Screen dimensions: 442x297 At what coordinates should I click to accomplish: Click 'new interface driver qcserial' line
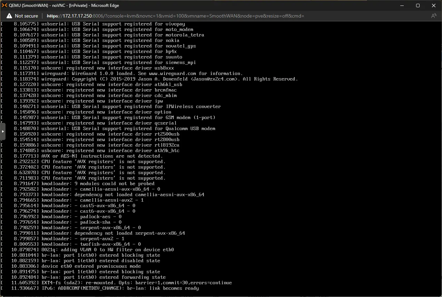89,123
